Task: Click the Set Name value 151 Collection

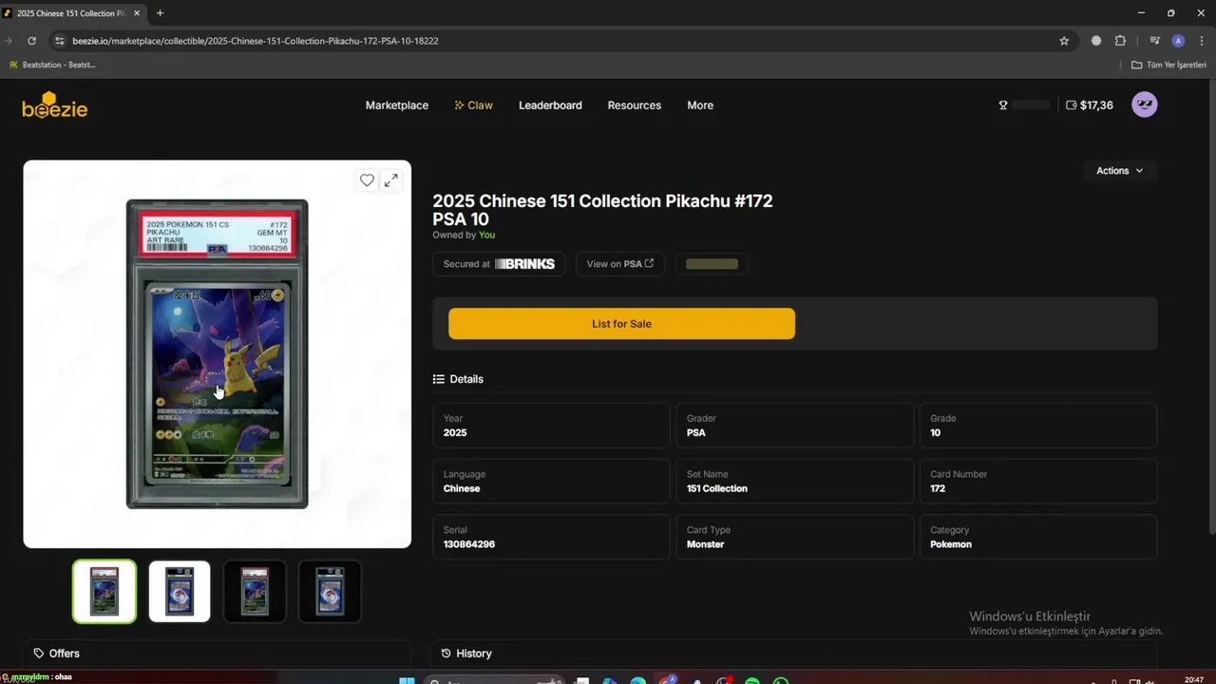Action: click(717, 488)
